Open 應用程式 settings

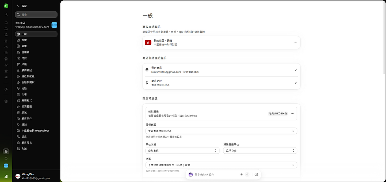click(36, 101)
